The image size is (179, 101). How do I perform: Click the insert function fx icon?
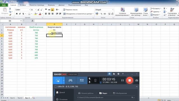[x=32, y=21]
